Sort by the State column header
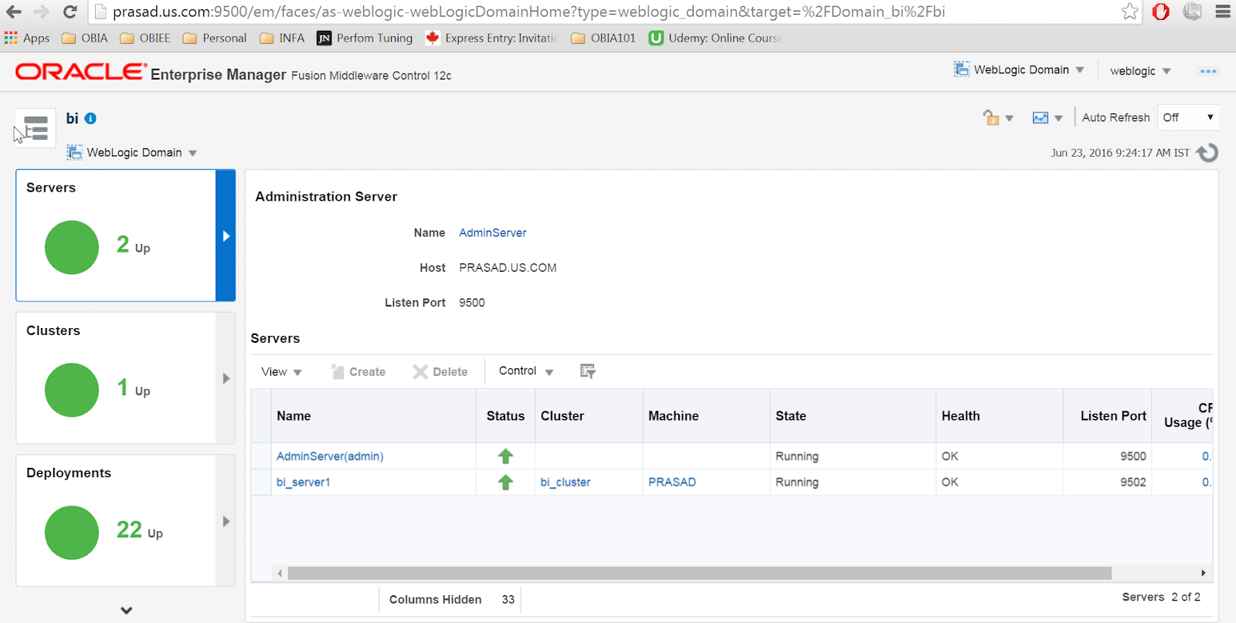 853,416
